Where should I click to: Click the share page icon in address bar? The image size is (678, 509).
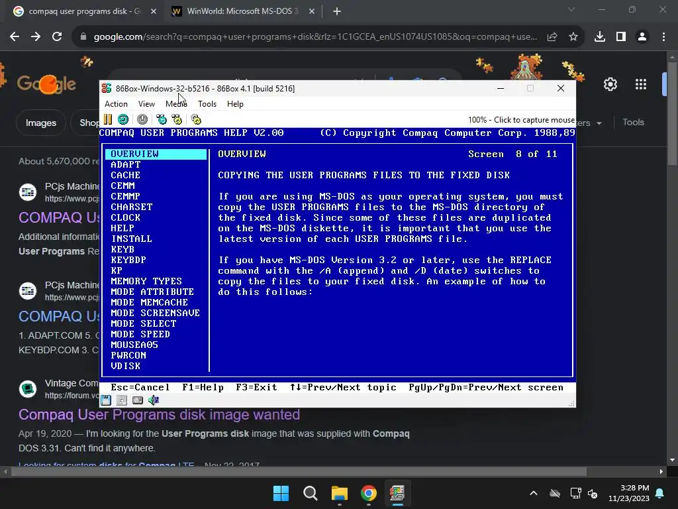[x=552, y=37]
